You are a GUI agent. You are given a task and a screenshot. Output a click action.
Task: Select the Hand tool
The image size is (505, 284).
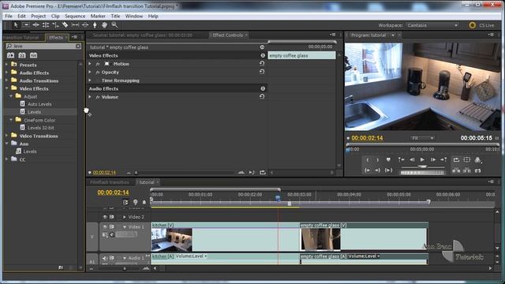point(104,25)
